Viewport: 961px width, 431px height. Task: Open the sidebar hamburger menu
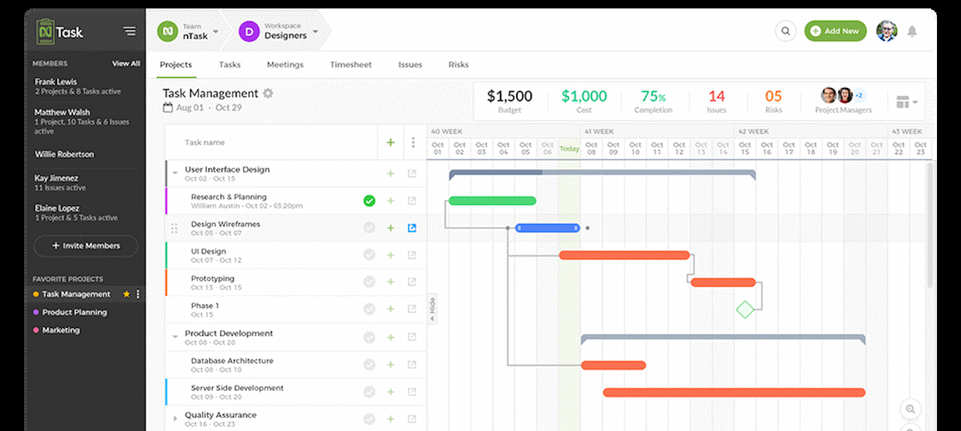[129, 31]
